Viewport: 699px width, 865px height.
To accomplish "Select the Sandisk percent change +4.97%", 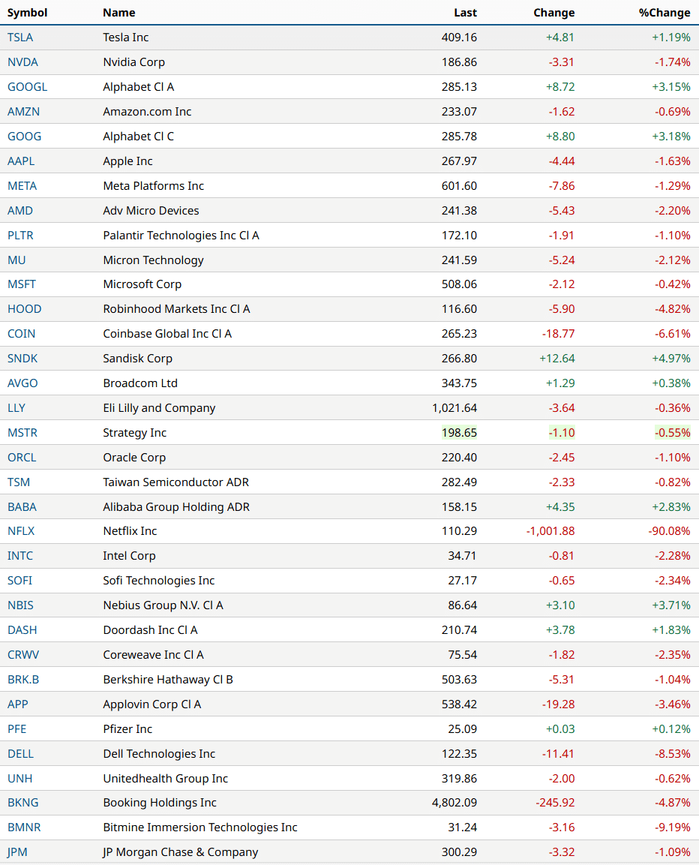I will pos(670,359).
